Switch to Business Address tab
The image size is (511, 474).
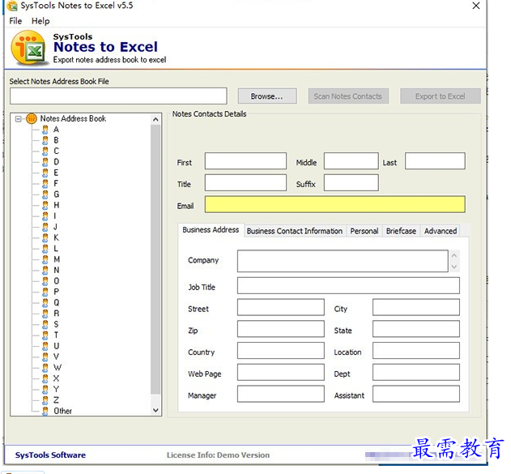(x=211, y=230)
